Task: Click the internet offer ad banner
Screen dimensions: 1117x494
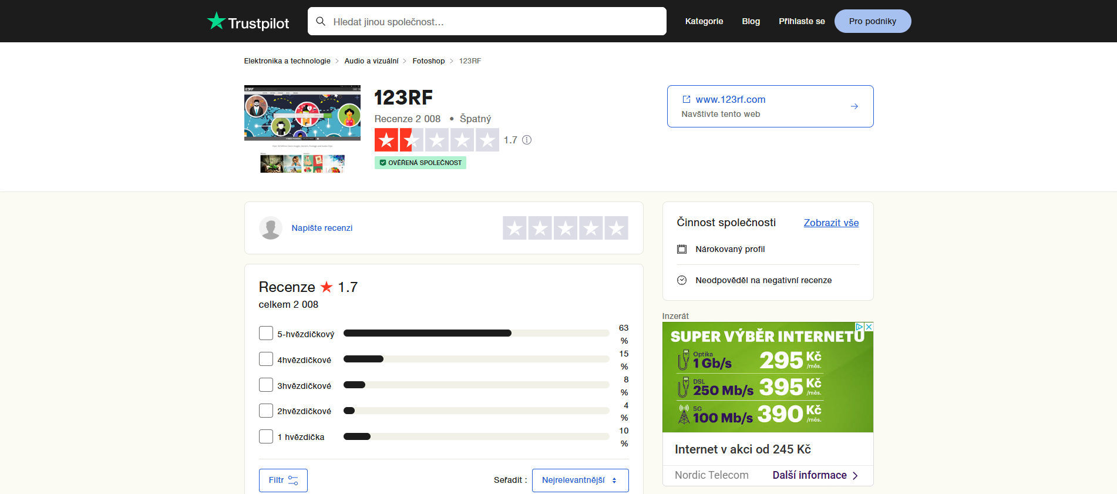Action: [x=768, y=377]
